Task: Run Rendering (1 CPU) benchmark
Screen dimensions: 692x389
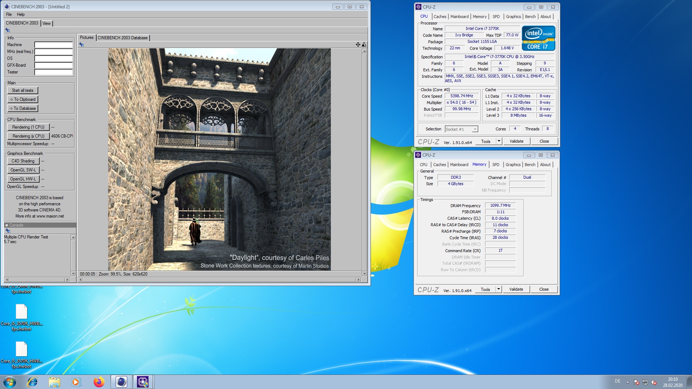Action: tap(28, 127)
